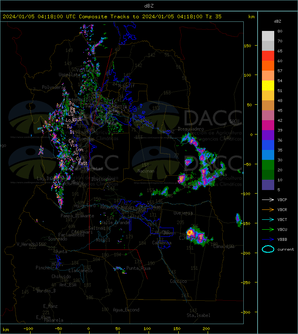Click the storm cell with yellow core near Canalejas
This screenshot has width=298, height=334.
(190, 232)
